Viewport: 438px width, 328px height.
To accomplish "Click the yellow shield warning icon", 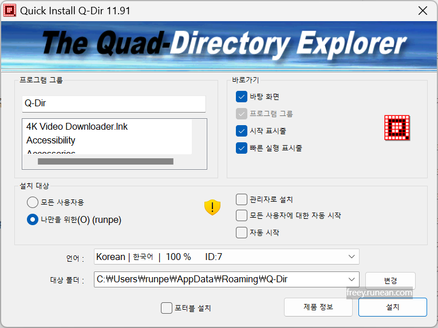I will (212, 207).
